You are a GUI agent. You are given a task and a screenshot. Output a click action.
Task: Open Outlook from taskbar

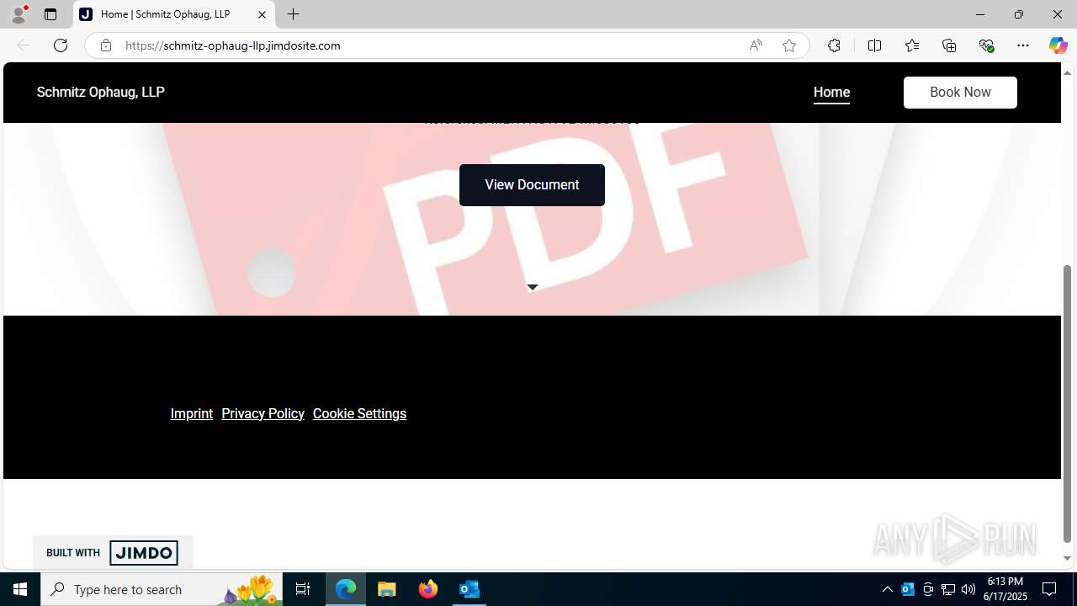(x=469, y=589)
